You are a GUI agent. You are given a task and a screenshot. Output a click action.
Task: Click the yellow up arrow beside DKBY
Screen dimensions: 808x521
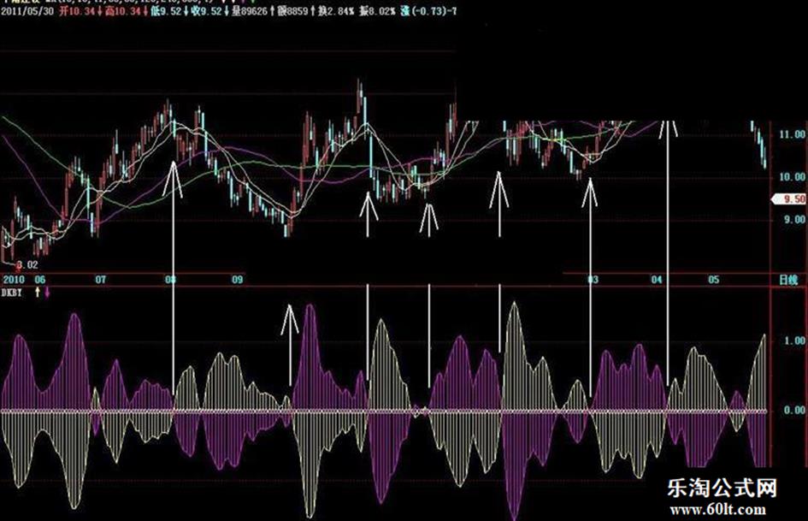pyautogui.click(x=37, y=293)
